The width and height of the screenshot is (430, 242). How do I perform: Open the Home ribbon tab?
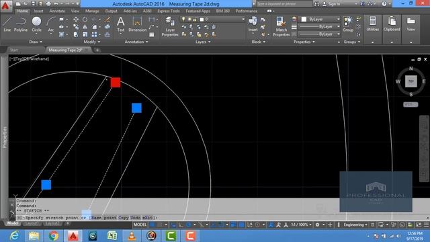click(x=22, y=11)
